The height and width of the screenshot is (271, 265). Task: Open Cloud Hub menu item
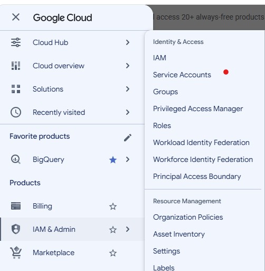[72, 42]
